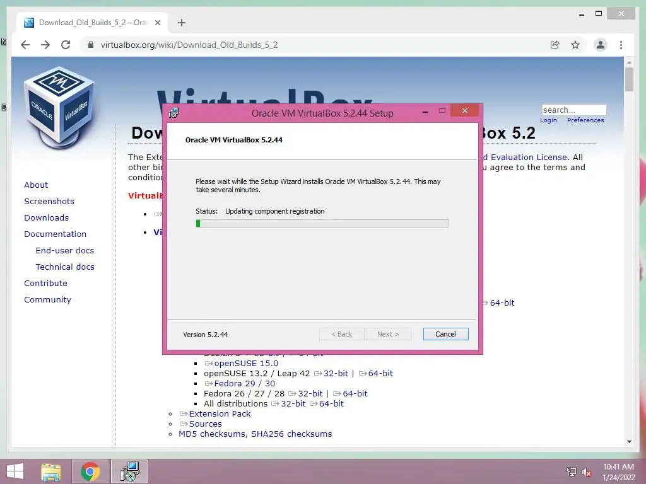Cancel the VirtualBox installation

[x=445, y=334]
